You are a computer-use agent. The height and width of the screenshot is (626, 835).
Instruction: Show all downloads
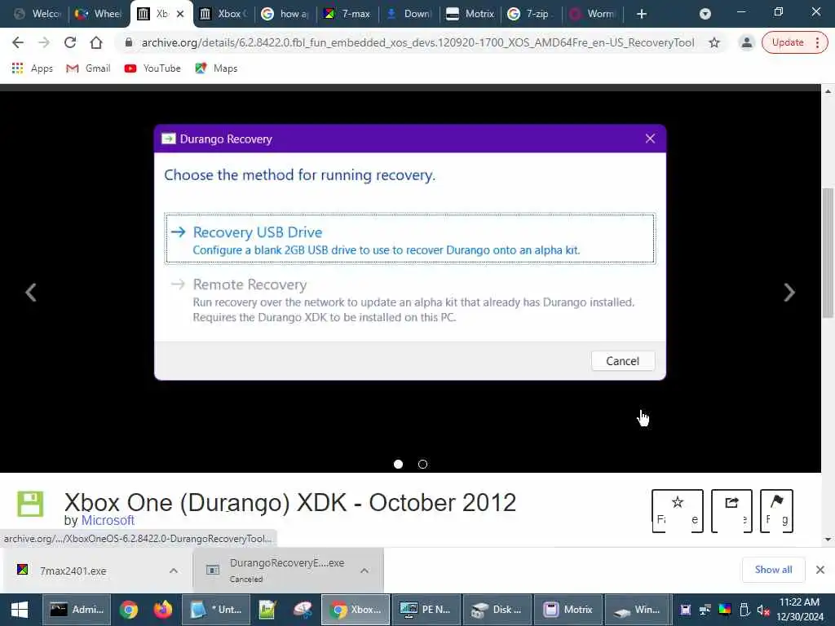[773, 570]
